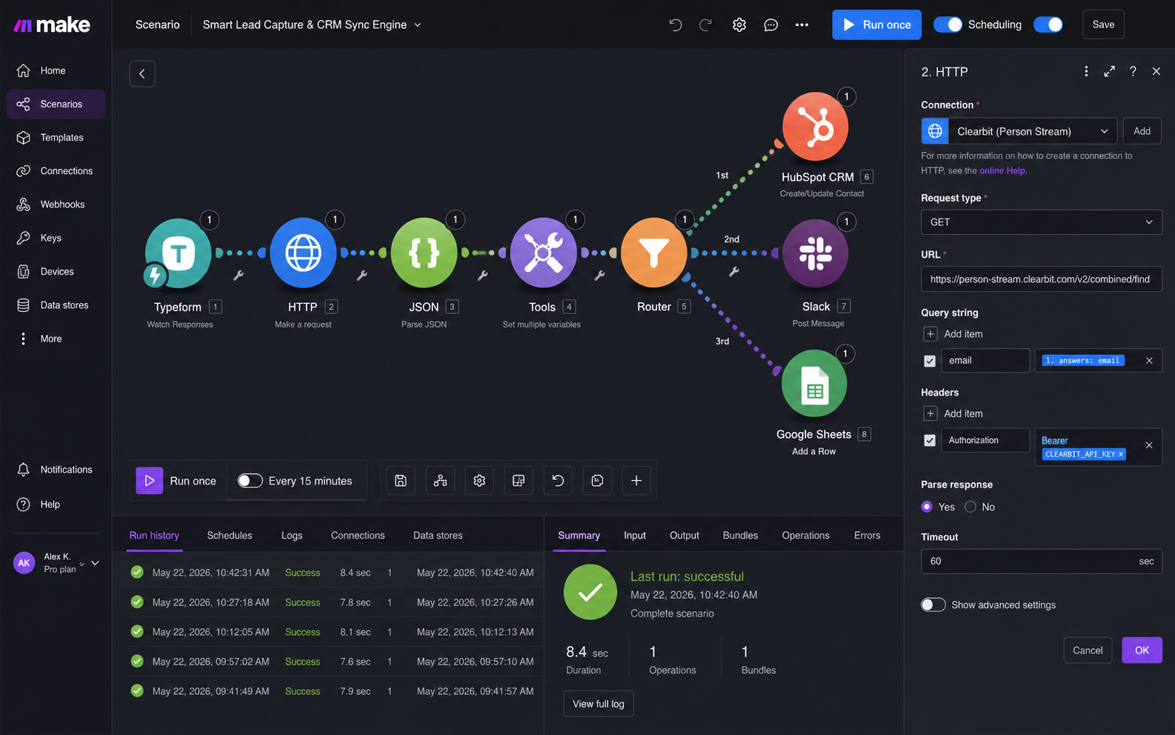
Task: Click the Tools set variables node
Action: coord(543,253)
